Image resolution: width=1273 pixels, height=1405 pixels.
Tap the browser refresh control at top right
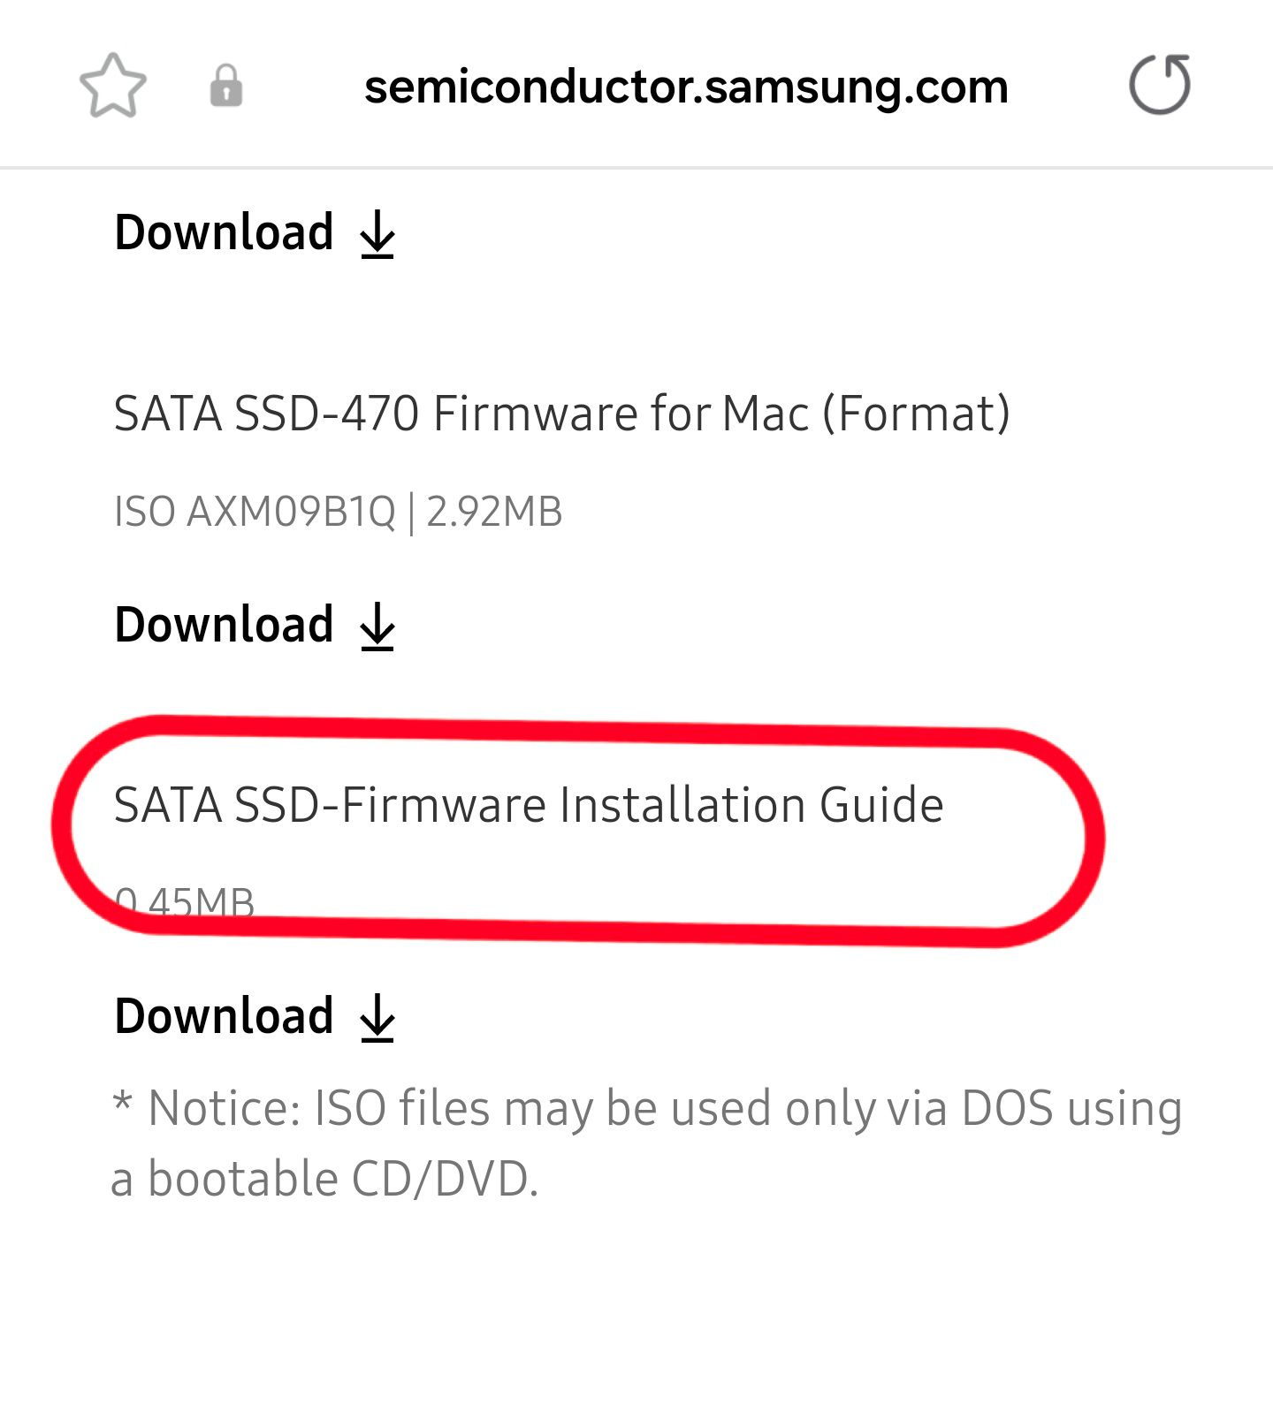[1160, 85]
